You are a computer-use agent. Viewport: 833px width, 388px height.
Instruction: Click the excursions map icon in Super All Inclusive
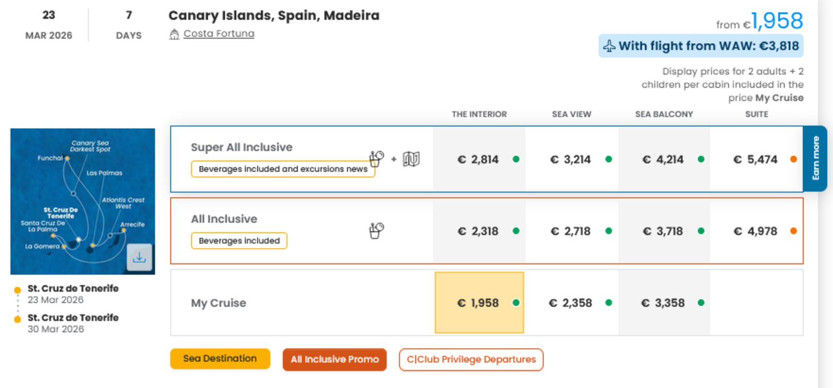pyautogui.click(x=411, y=159)
